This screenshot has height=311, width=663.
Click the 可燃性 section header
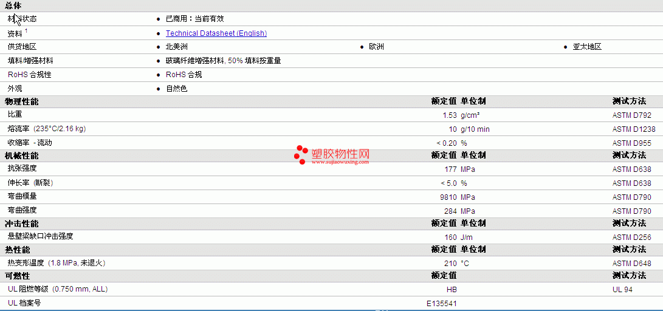point(18,276)
